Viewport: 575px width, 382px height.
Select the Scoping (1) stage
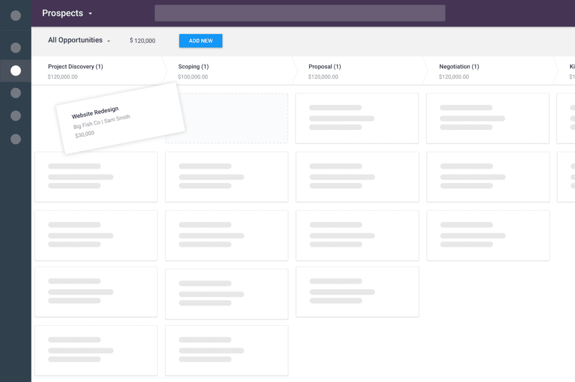[x=194, y=67]
